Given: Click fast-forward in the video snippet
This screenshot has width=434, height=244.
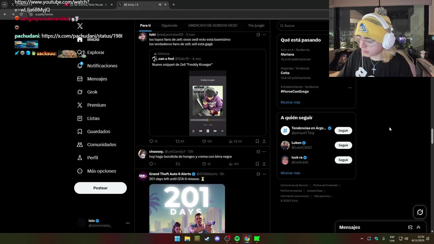Looking at the screenshot, I should pyautogui.click(x=215, y=131).
